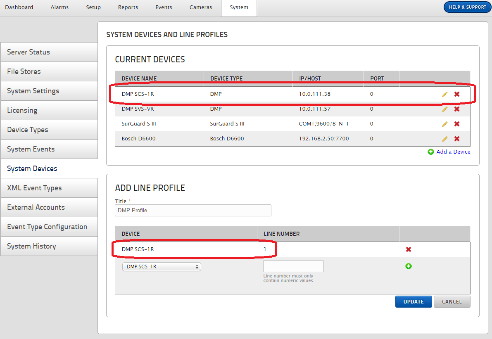Screen dimensions: 492x339
Task: Edit the Bosch D6600 device
Action: point(444,139)
